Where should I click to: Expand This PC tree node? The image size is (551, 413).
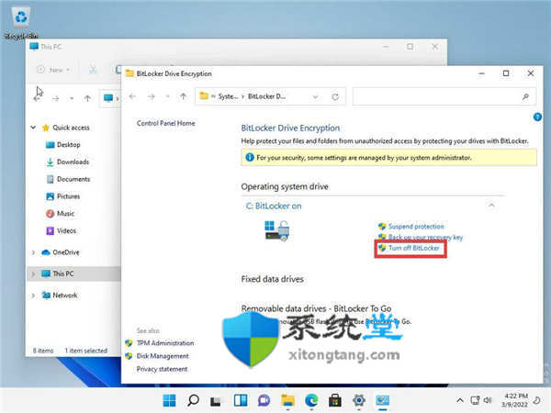point(33,273)
